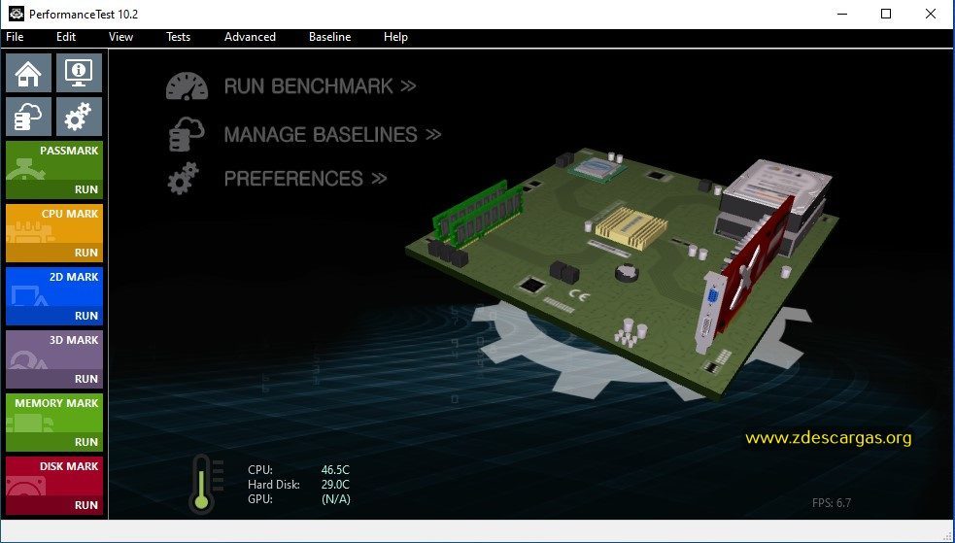
Task: Click the PREFERENCES link
Action: click(x=305, y=179)
